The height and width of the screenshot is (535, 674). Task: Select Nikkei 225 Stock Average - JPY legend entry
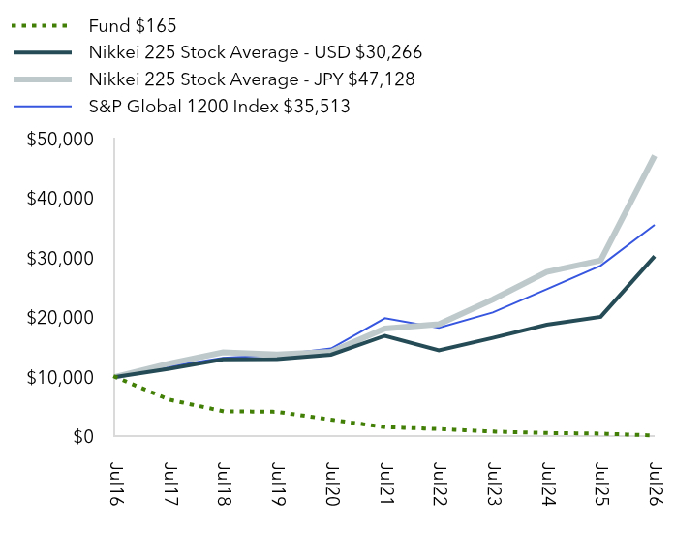(x=252, y=79)
